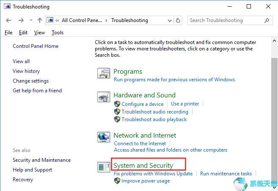The height and width of the screenshot is (191, 278).
Task: Open Network and Internet category
Action: (145, 135)
